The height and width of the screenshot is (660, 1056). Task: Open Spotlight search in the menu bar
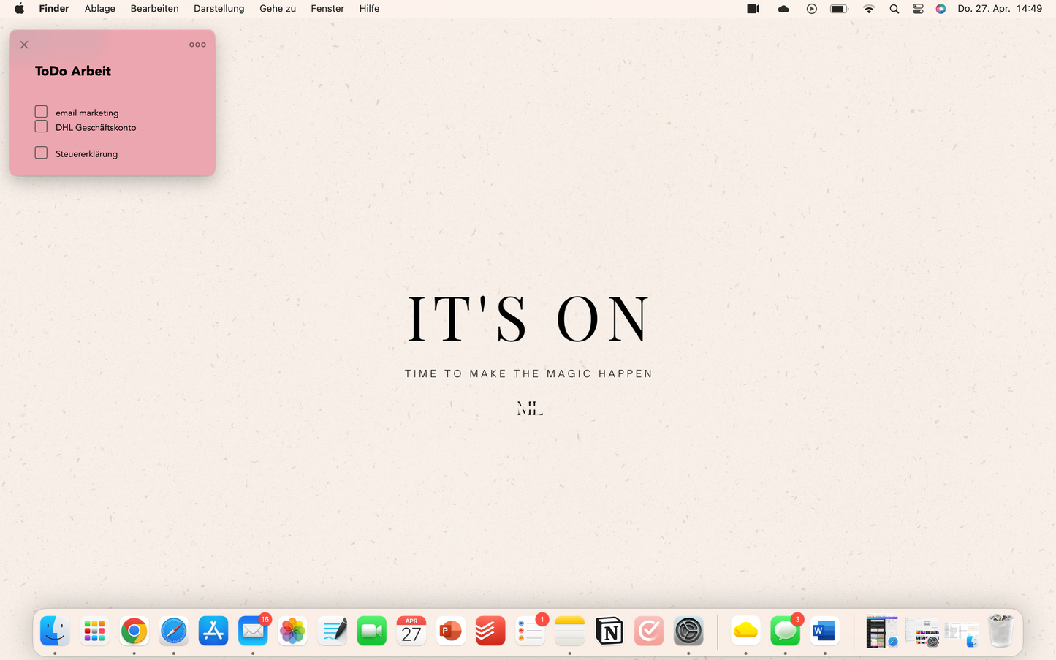[894, 9]
